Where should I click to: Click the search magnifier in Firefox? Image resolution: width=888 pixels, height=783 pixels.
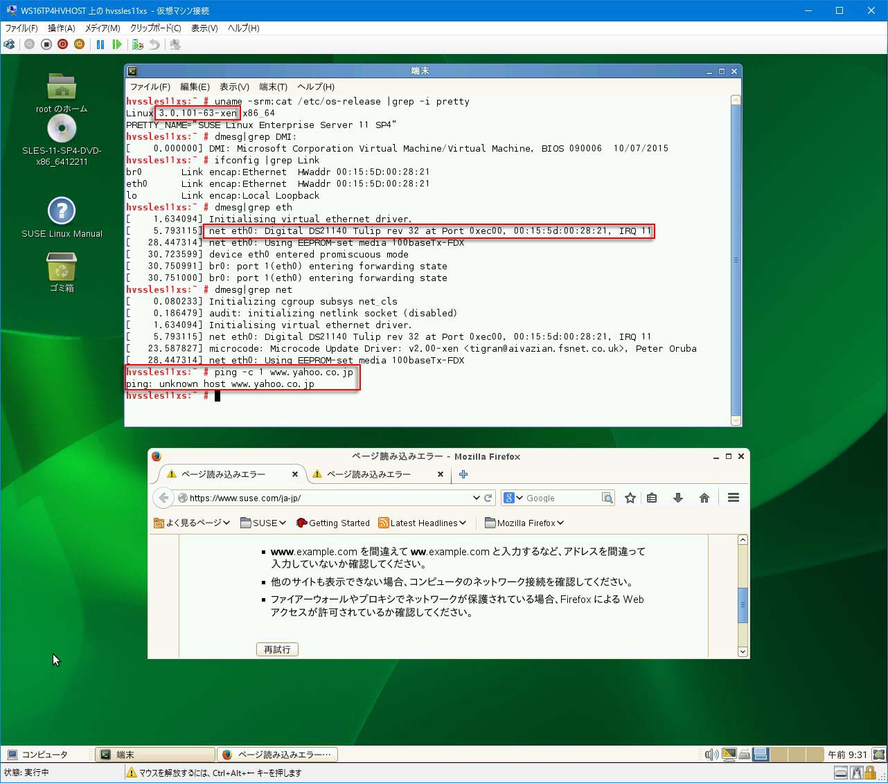(x=607, y=498)
